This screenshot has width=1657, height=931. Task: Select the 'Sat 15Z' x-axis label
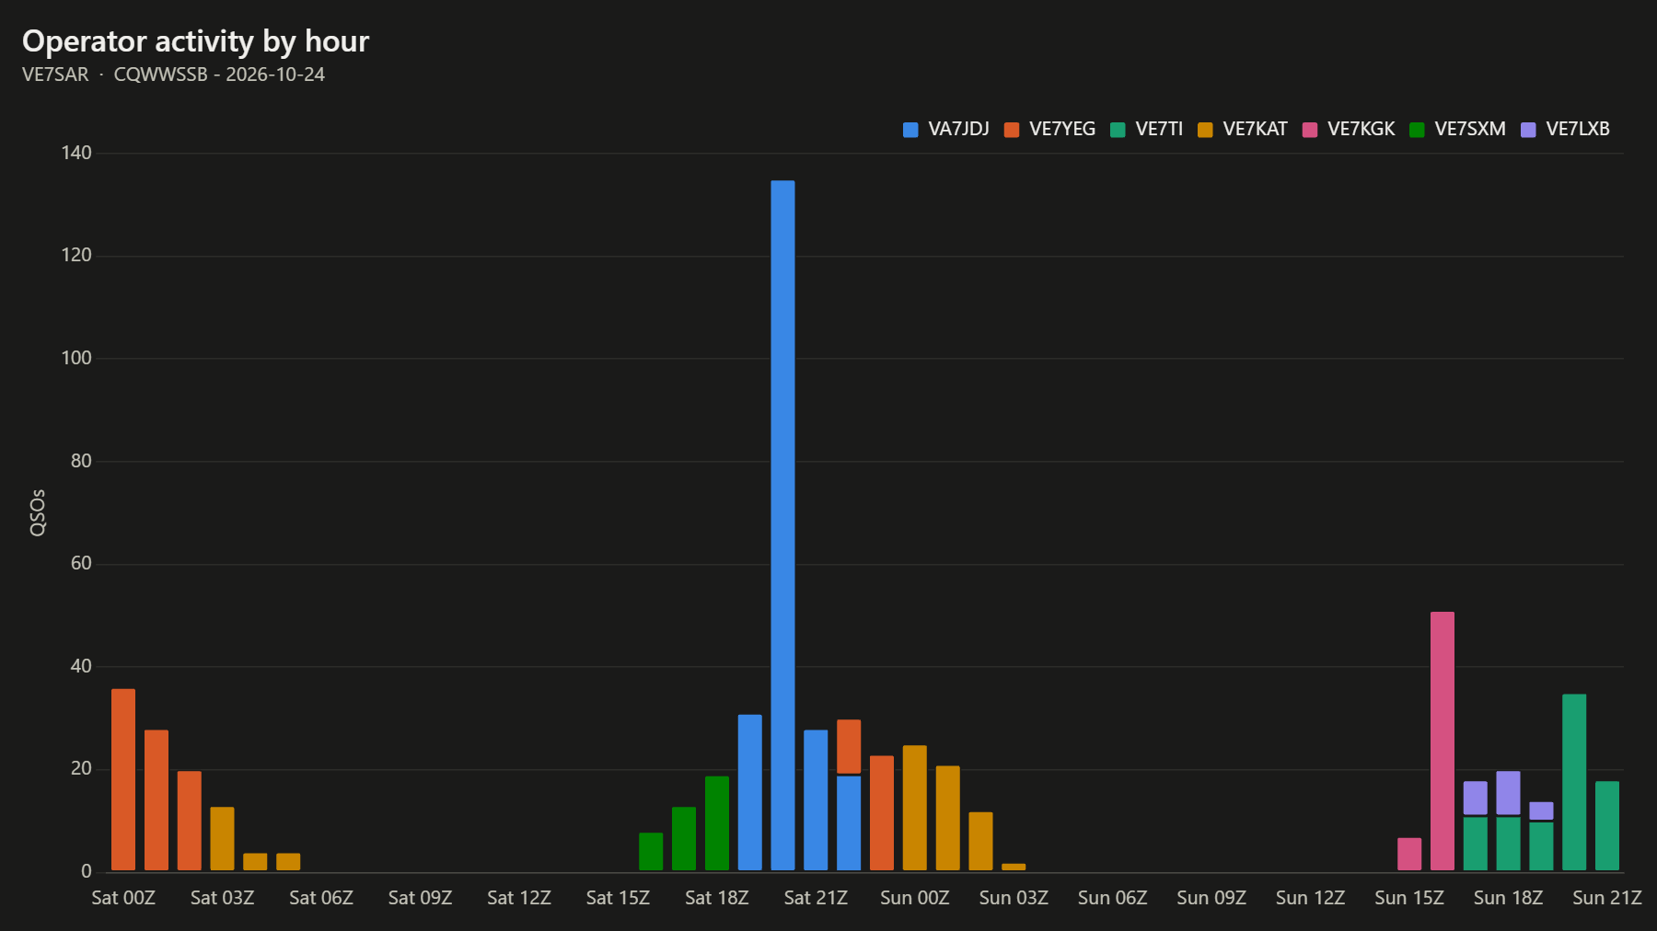(x=618, y=898)
